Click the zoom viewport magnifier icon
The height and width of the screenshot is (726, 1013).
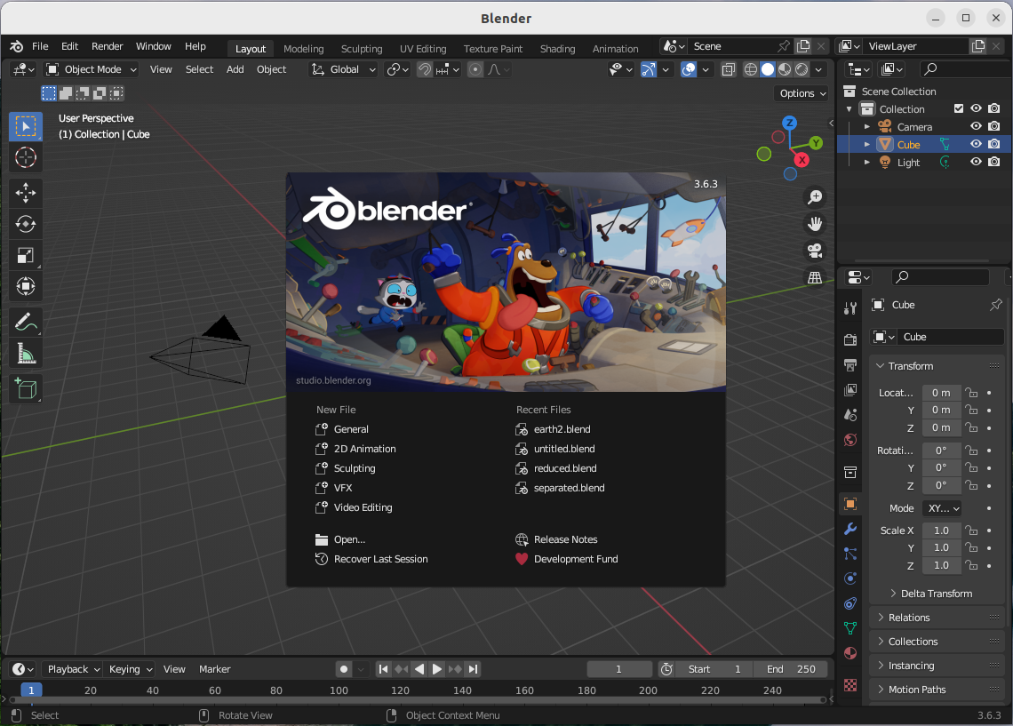(x=815, y=197)
